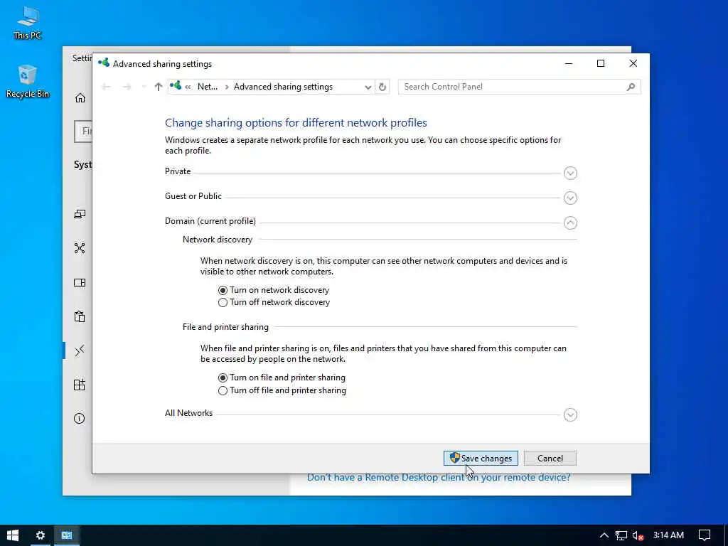Viewport: 728px width, 546px height.
Task: Expand the All Networks section
Action: click(570, 414)
